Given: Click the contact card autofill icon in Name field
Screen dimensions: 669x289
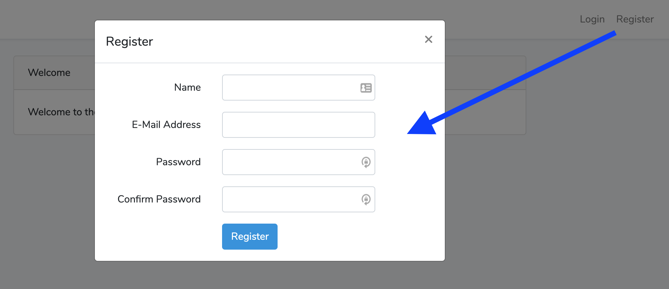Looking at the screenshot, I should coord(366,88).
